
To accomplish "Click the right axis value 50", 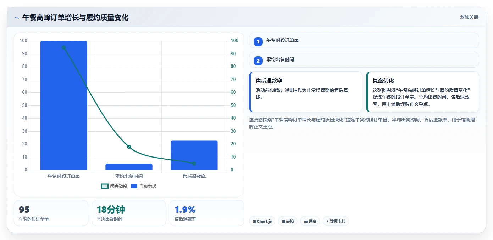I will (x=233, y=105).
